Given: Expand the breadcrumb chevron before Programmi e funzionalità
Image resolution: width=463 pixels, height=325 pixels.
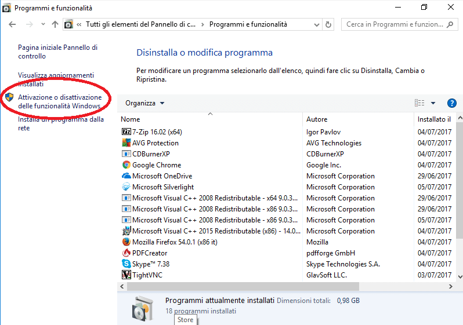Looking at the screenshot, I should tap(202, 25).
